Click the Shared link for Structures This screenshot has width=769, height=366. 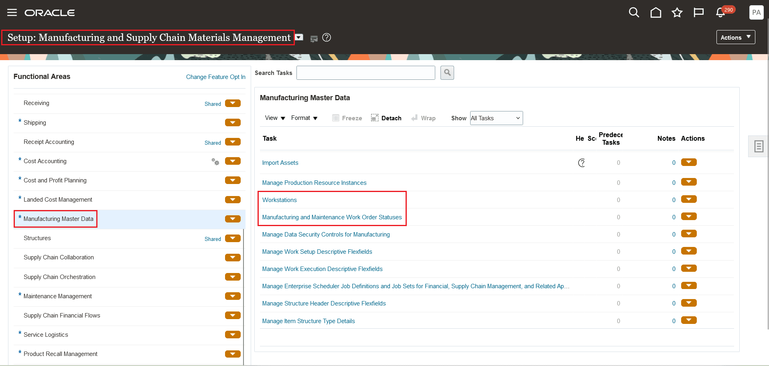point(213,239)
